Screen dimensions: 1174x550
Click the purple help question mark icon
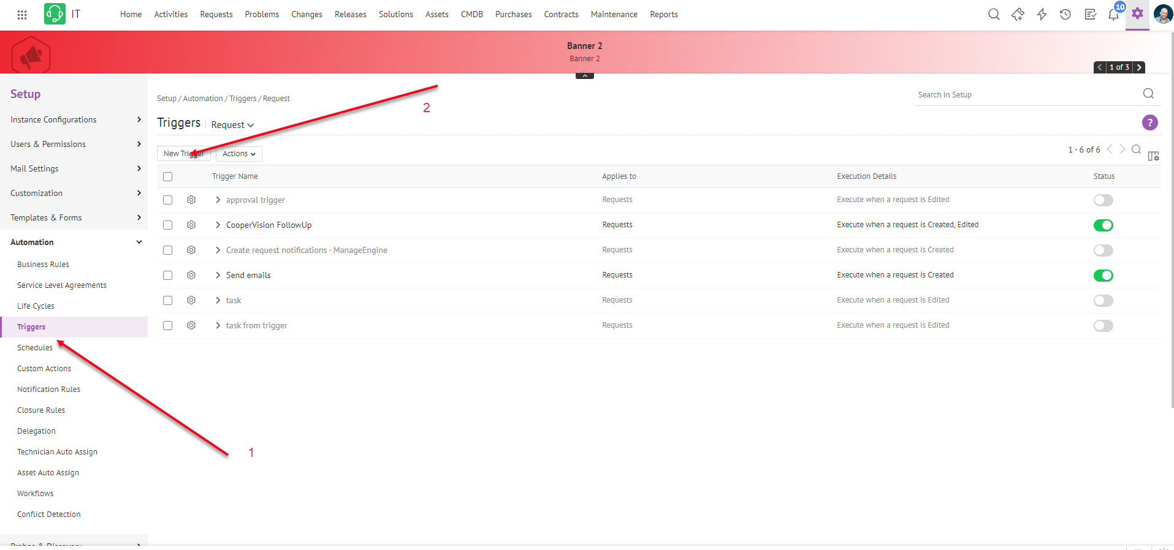tap(1149, 122)
